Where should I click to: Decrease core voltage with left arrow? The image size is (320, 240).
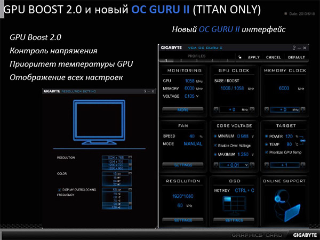[x=216, y=165]
